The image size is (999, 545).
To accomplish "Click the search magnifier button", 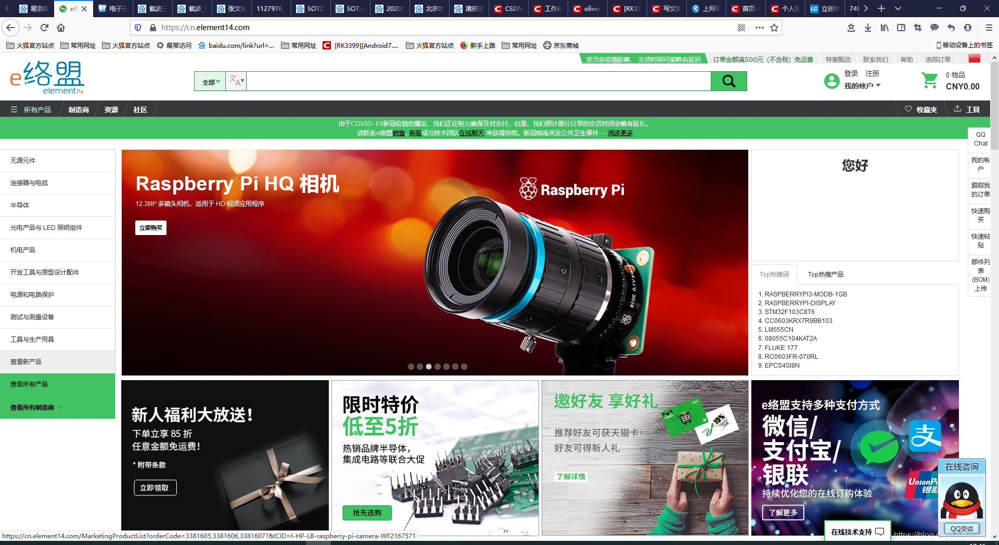I will click(728, 81).
